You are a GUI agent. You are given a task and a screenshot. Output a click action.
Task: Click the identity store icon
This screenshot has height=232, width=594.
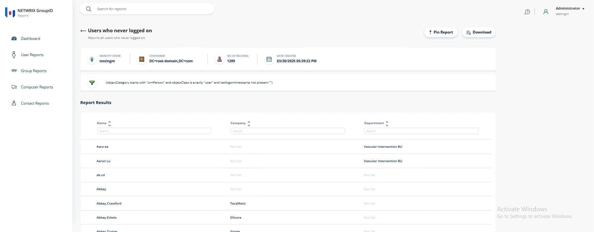[x=92, y=59]
